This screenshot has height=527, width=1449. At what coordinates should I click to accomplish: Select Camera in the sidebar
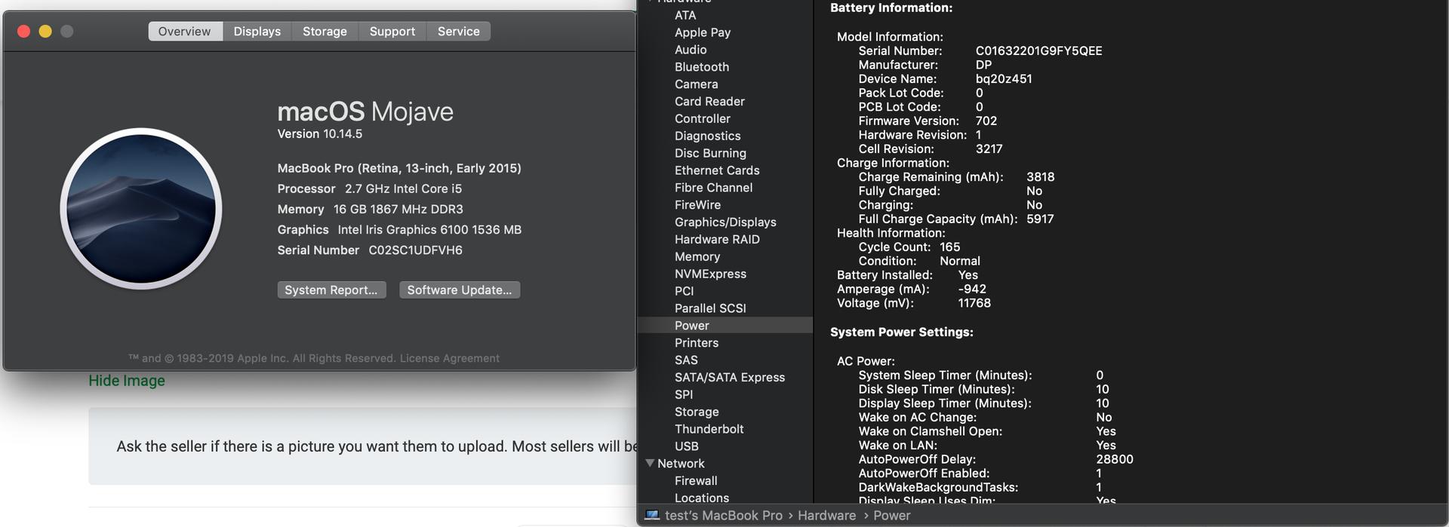(697, 84)
